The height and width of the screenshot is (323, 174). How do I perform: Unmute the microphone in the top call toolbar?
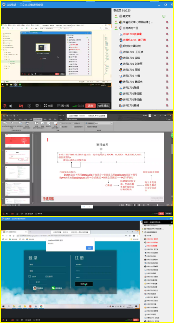pyautogui.click(x=5, y=106)
